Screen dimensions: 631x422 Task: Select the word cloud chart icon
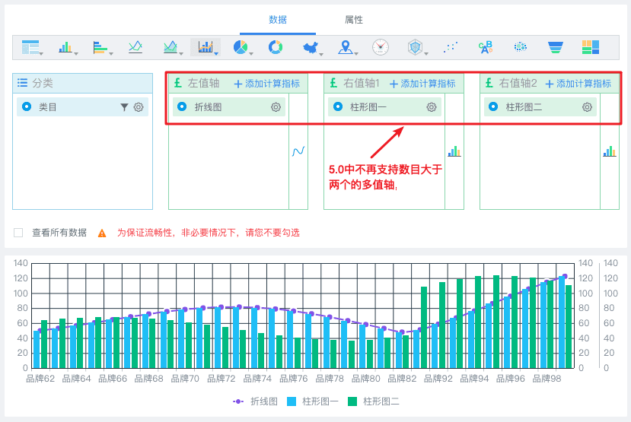pos(486,47)
